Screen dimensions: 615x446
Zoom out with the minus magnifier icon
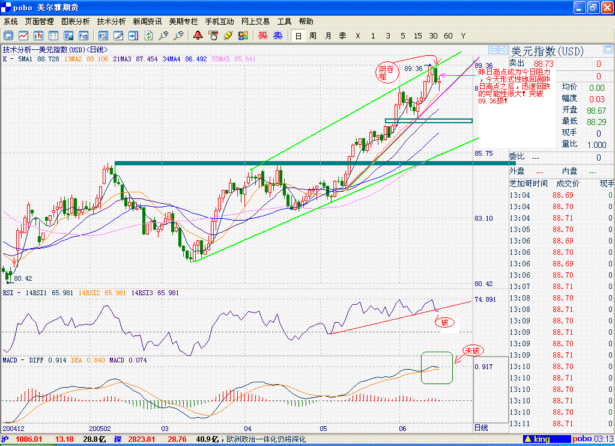point(178,35)
